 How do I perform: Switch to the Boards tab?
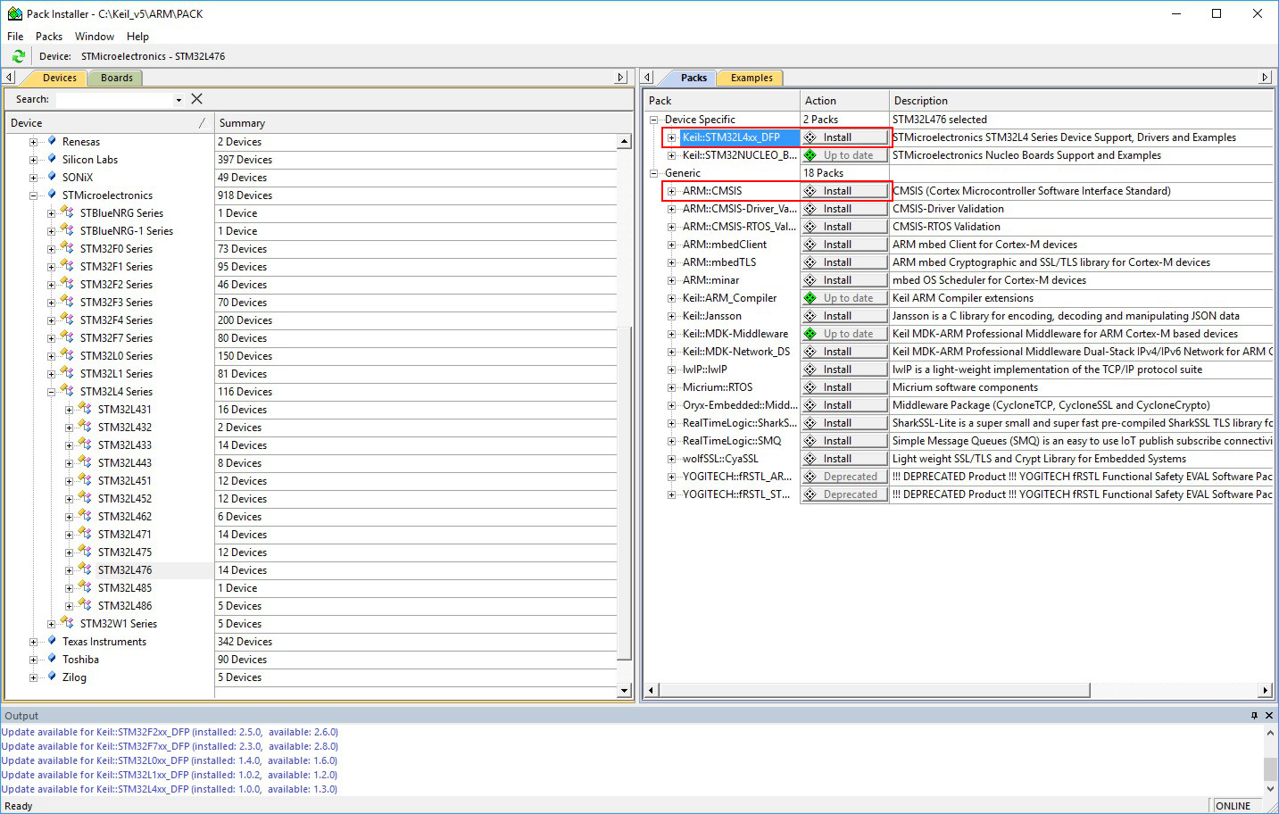(116, 78)
